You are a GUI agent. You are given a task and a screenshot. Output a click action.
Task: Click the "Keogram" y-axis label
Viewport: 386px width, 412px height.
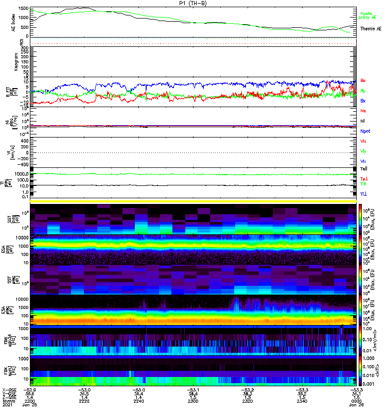click(x=16, y=61)
